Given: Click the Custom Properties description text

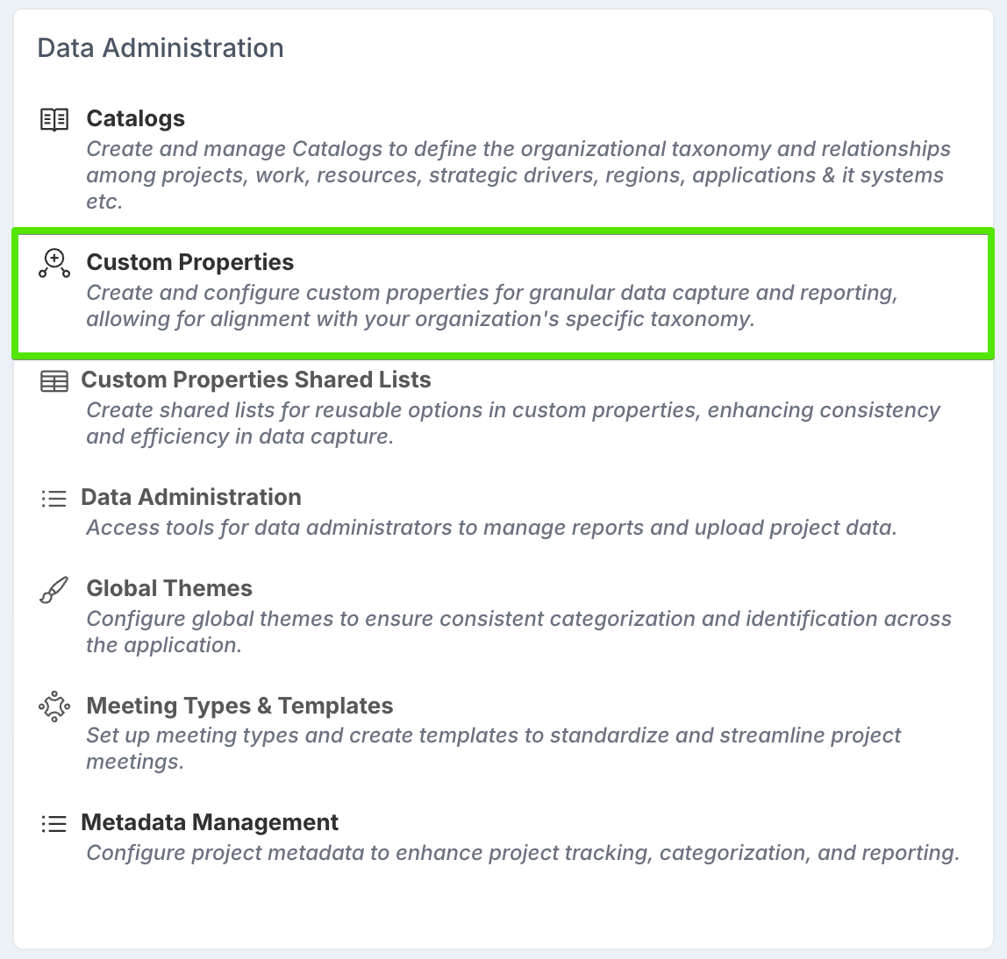Looking at the screenshot, I should click(491, 305).
